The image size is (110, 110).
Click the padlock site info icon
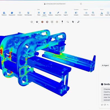45,4
